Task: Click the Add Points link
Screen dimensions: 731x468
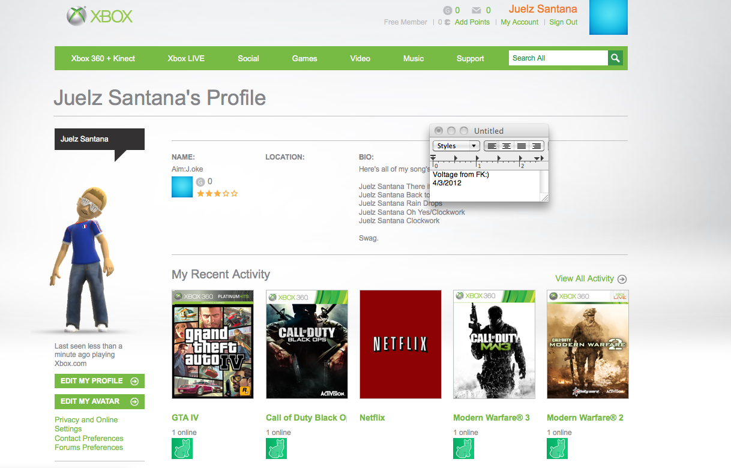Action: pyautogui.click(x=472, y=22)
